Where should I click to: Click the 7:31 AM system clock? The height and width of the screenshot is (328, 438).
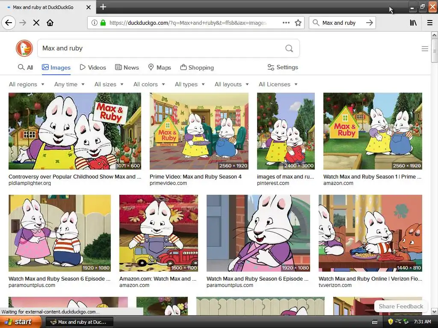(x=422, y=322)
